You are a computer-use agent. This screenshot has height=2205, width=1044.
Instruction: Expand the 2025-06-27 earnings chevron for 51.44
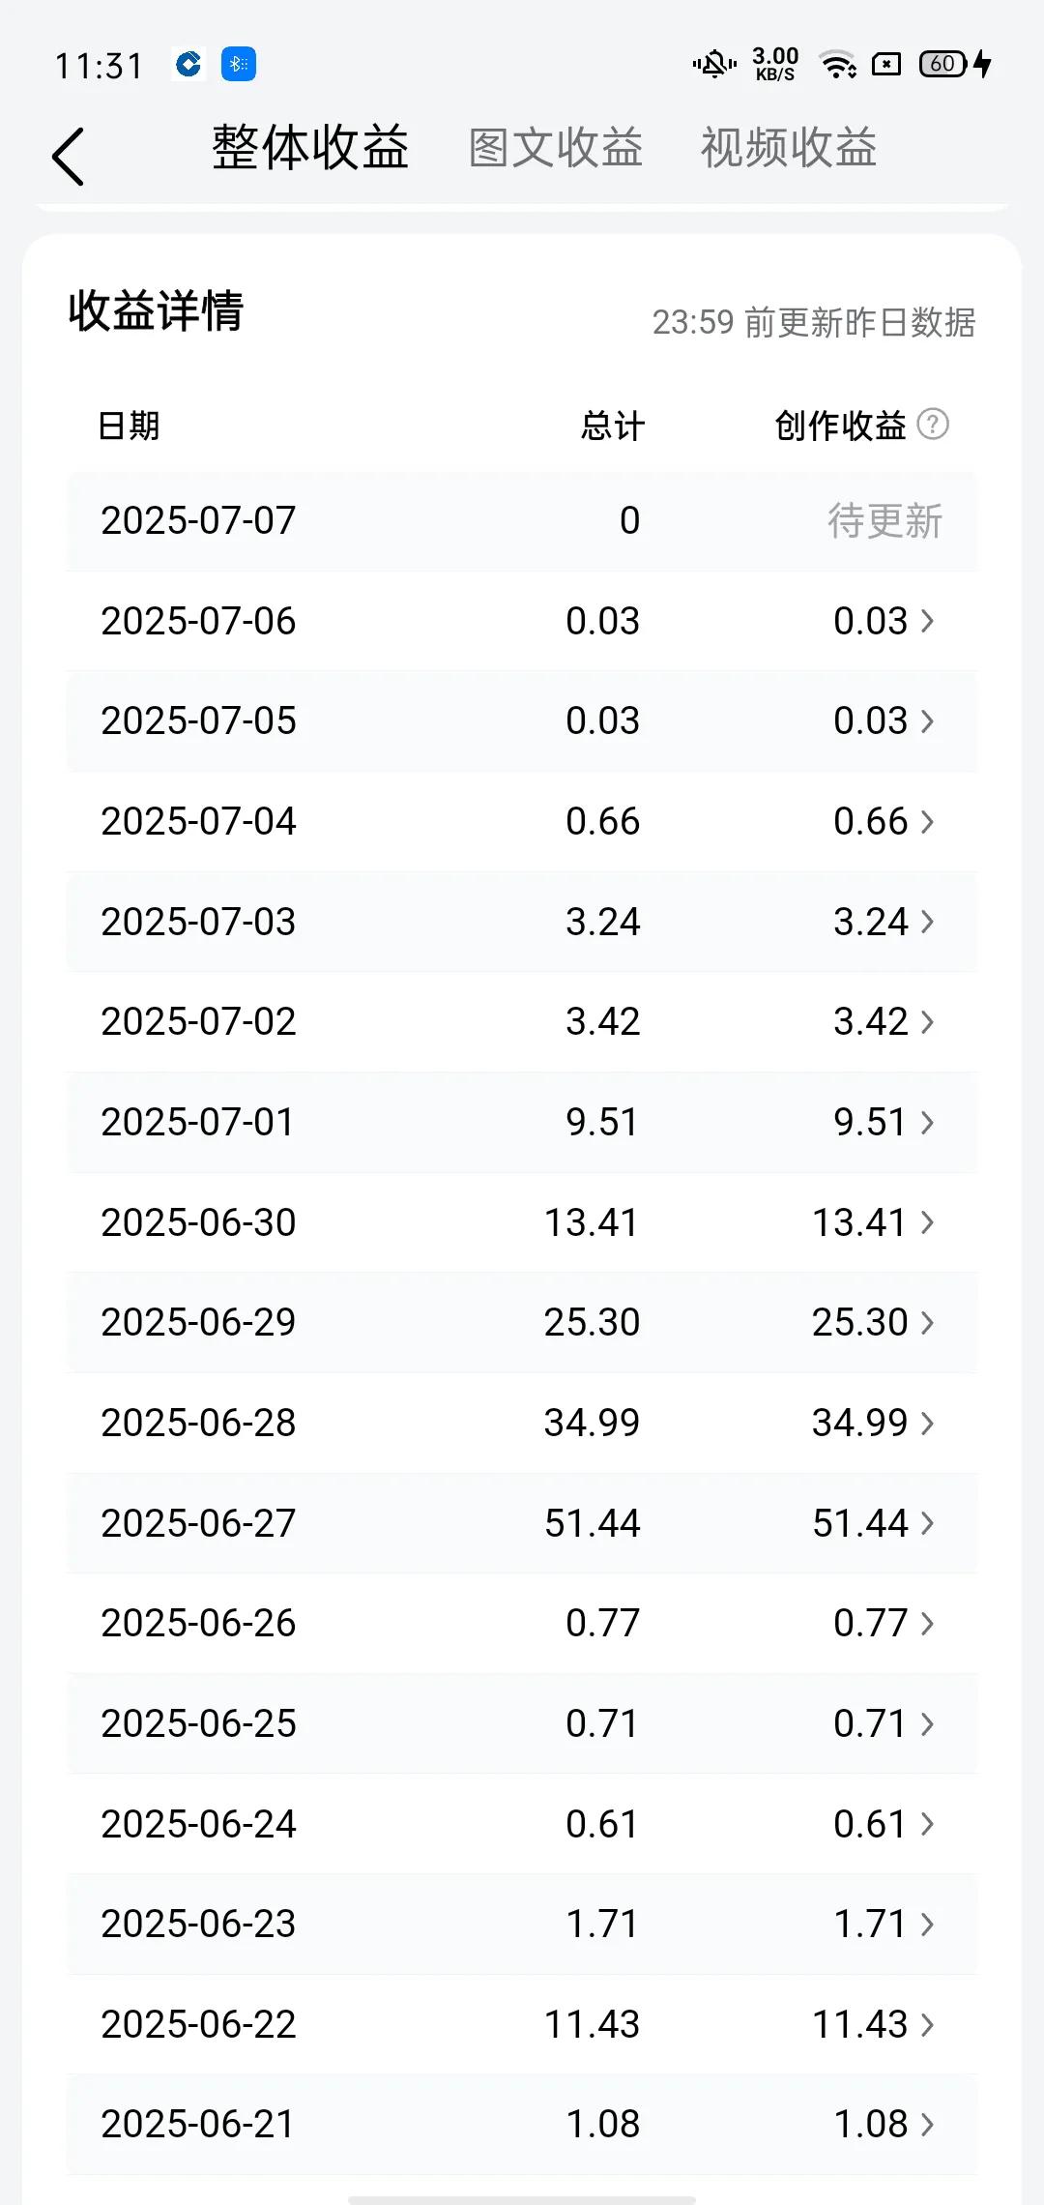(x=928, y=1523)
